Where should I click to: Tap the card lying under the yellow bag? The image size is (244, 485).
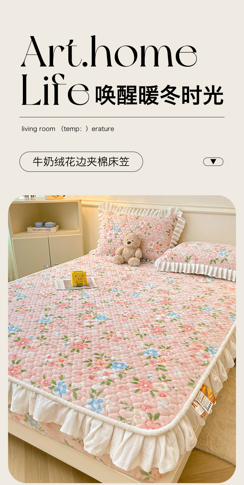(x=76, y=283)
